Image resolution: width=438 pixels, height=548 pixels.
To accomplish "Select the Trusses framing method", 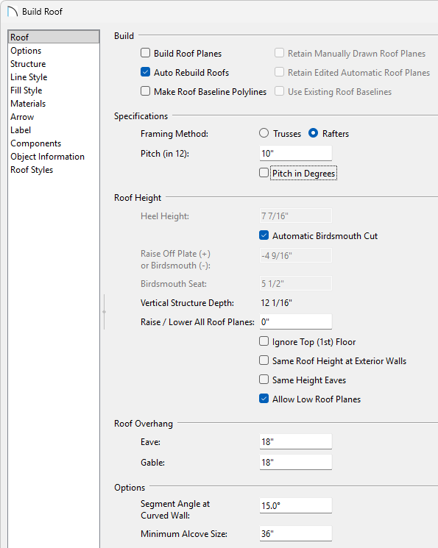I will [x=264, y=133].
